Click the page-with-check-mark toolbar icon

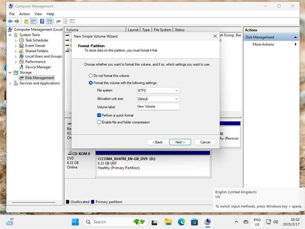click(65, 21)
